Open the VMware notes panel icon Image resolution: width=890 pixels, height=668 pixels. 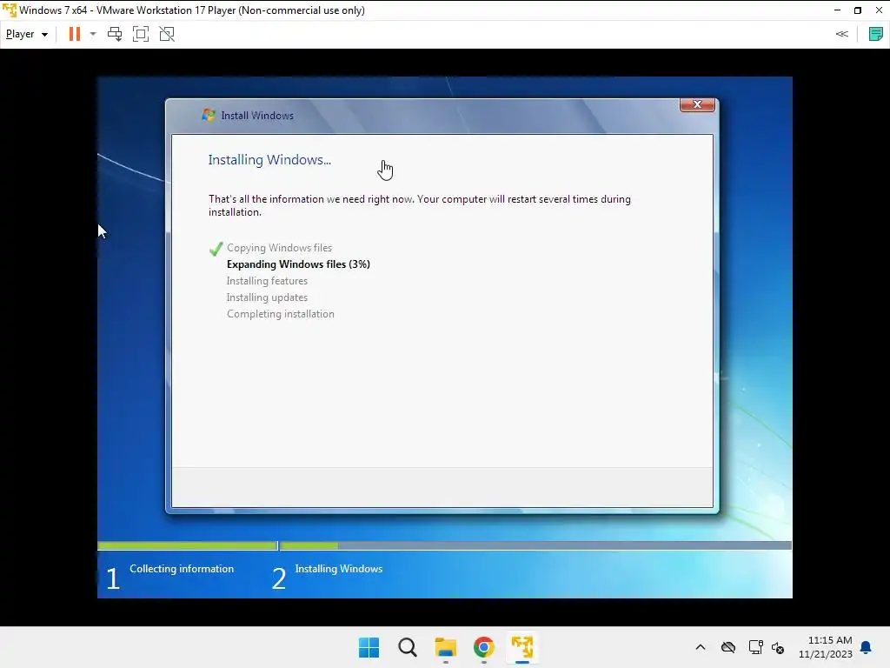tap(875, 34)
